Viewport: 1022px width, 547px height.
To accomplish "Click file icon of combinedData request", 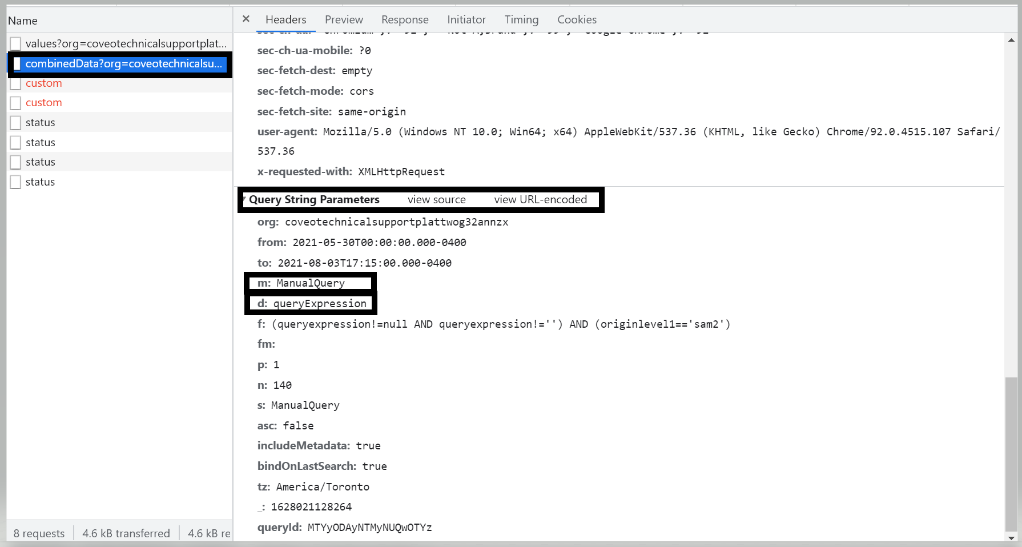I will click(x=17, y=63).
